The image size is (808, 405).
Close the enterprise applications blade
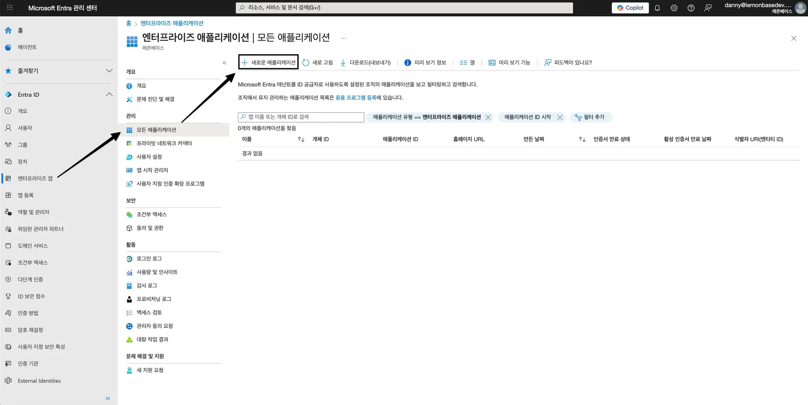pos(794,38)
